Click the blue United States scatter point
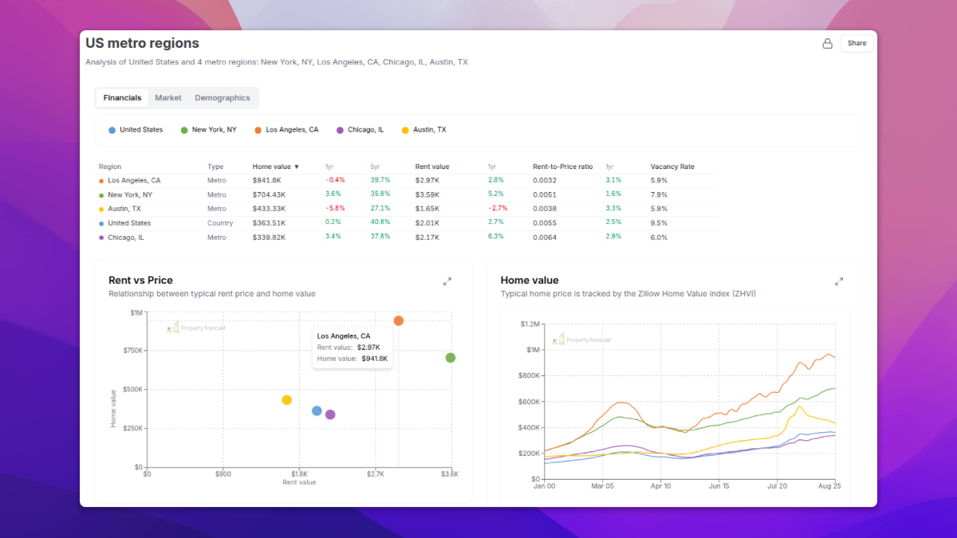The height and width of the screenshot is (538, 957). click(317, 410)
